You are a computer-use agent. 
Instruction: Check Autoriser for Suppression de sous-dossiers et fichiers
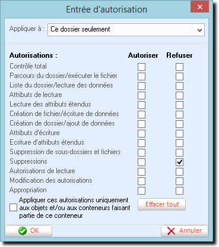tap(141, 152)
